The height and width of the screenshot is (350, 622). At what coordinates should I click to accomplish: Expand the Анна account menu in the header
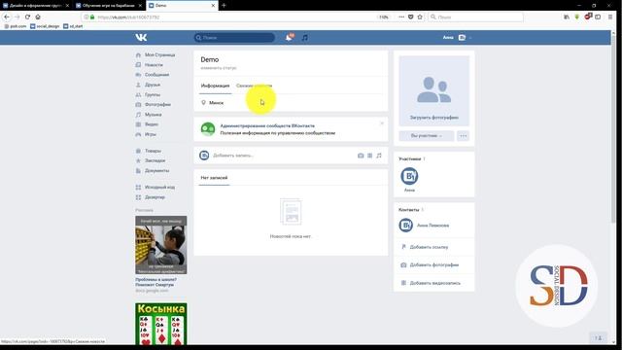(x=457, y=37)
